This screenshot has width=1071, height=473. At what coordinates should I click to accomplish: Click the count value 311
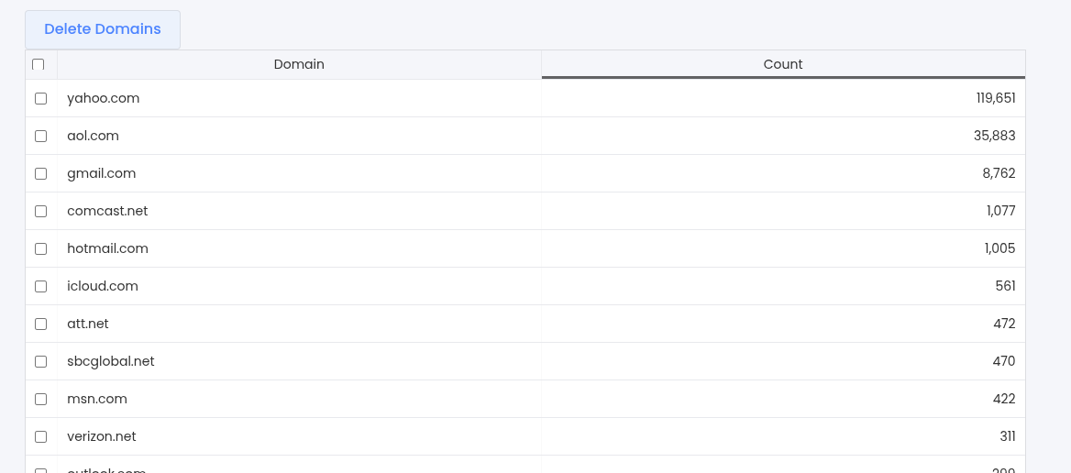[x=1008, y=436]
